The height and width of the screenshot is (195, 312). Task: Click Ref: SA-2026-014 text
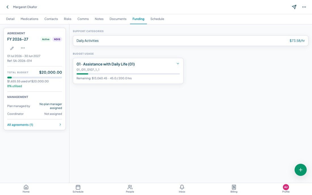20,61
